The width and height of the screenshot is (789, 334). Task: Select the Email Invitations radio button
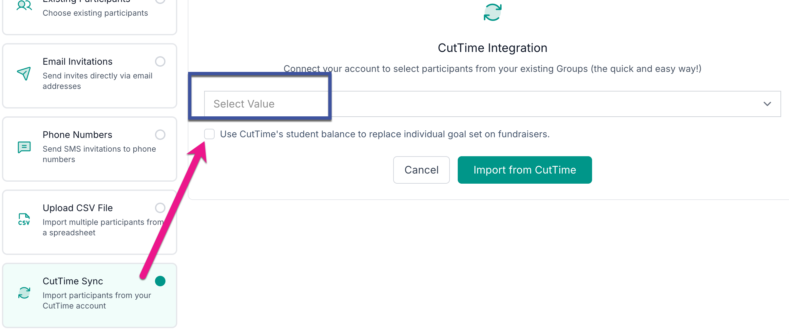[x=160, y=61]
